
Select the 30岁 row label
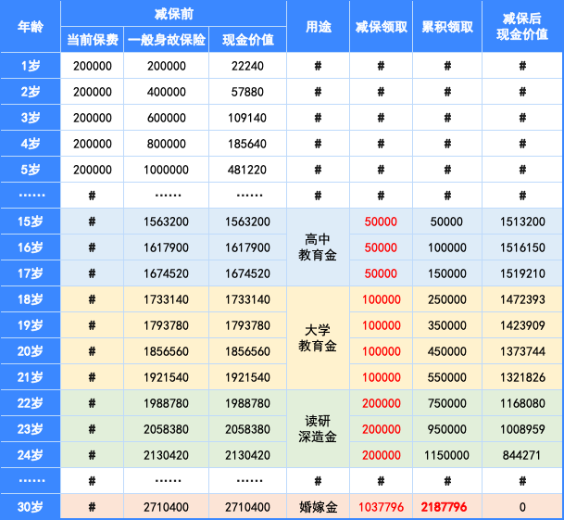point(31,507)
